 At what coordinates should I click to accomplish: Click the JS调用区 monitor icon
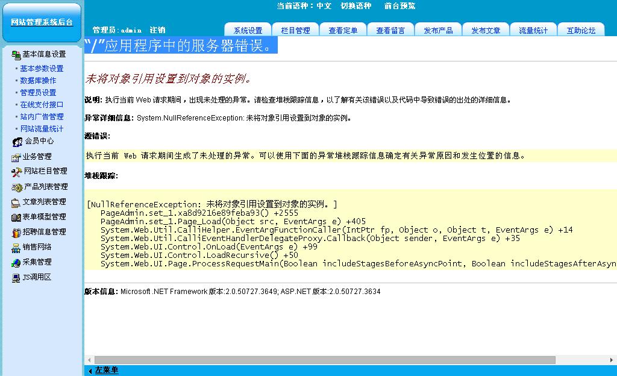pyautogui.click(x=16, y=277)
